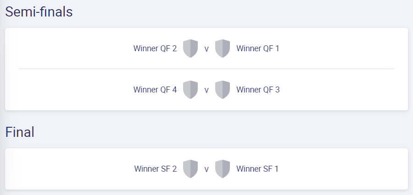Screen dimensions: 413x195
Task: Click the Winner SF 1 shield crest
Action: pos(223,169)
